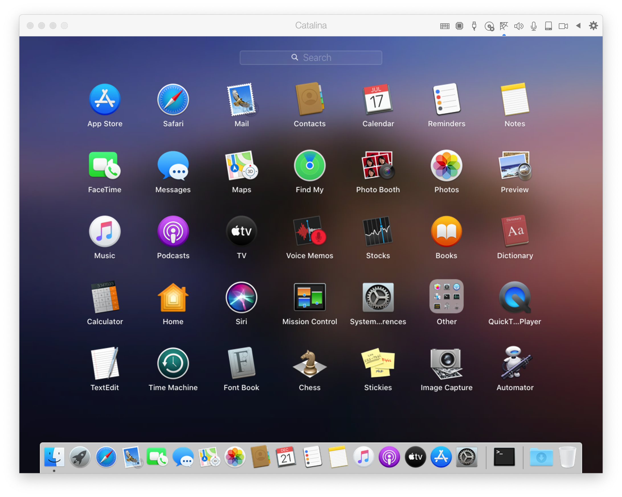622x497 pixels.
Task: Launch the Photo Booth app
Action: [378, 165]
